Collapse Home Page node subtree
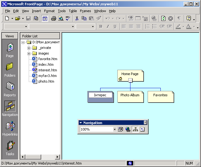 [x=130, y=80]
